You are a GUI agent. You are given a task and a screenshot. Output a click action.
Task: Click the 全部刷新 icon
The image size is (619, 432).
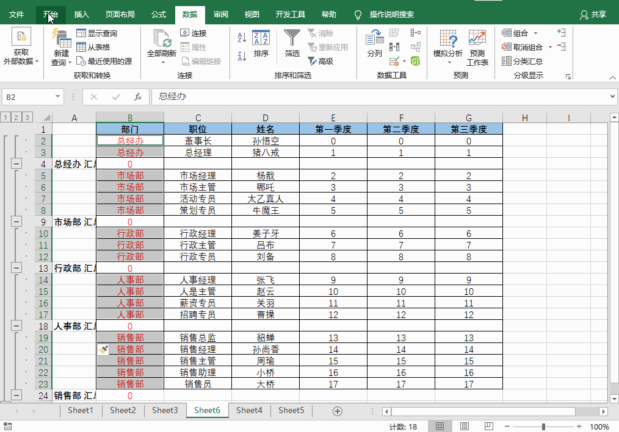pyautogui.click(x=161, y=46)
